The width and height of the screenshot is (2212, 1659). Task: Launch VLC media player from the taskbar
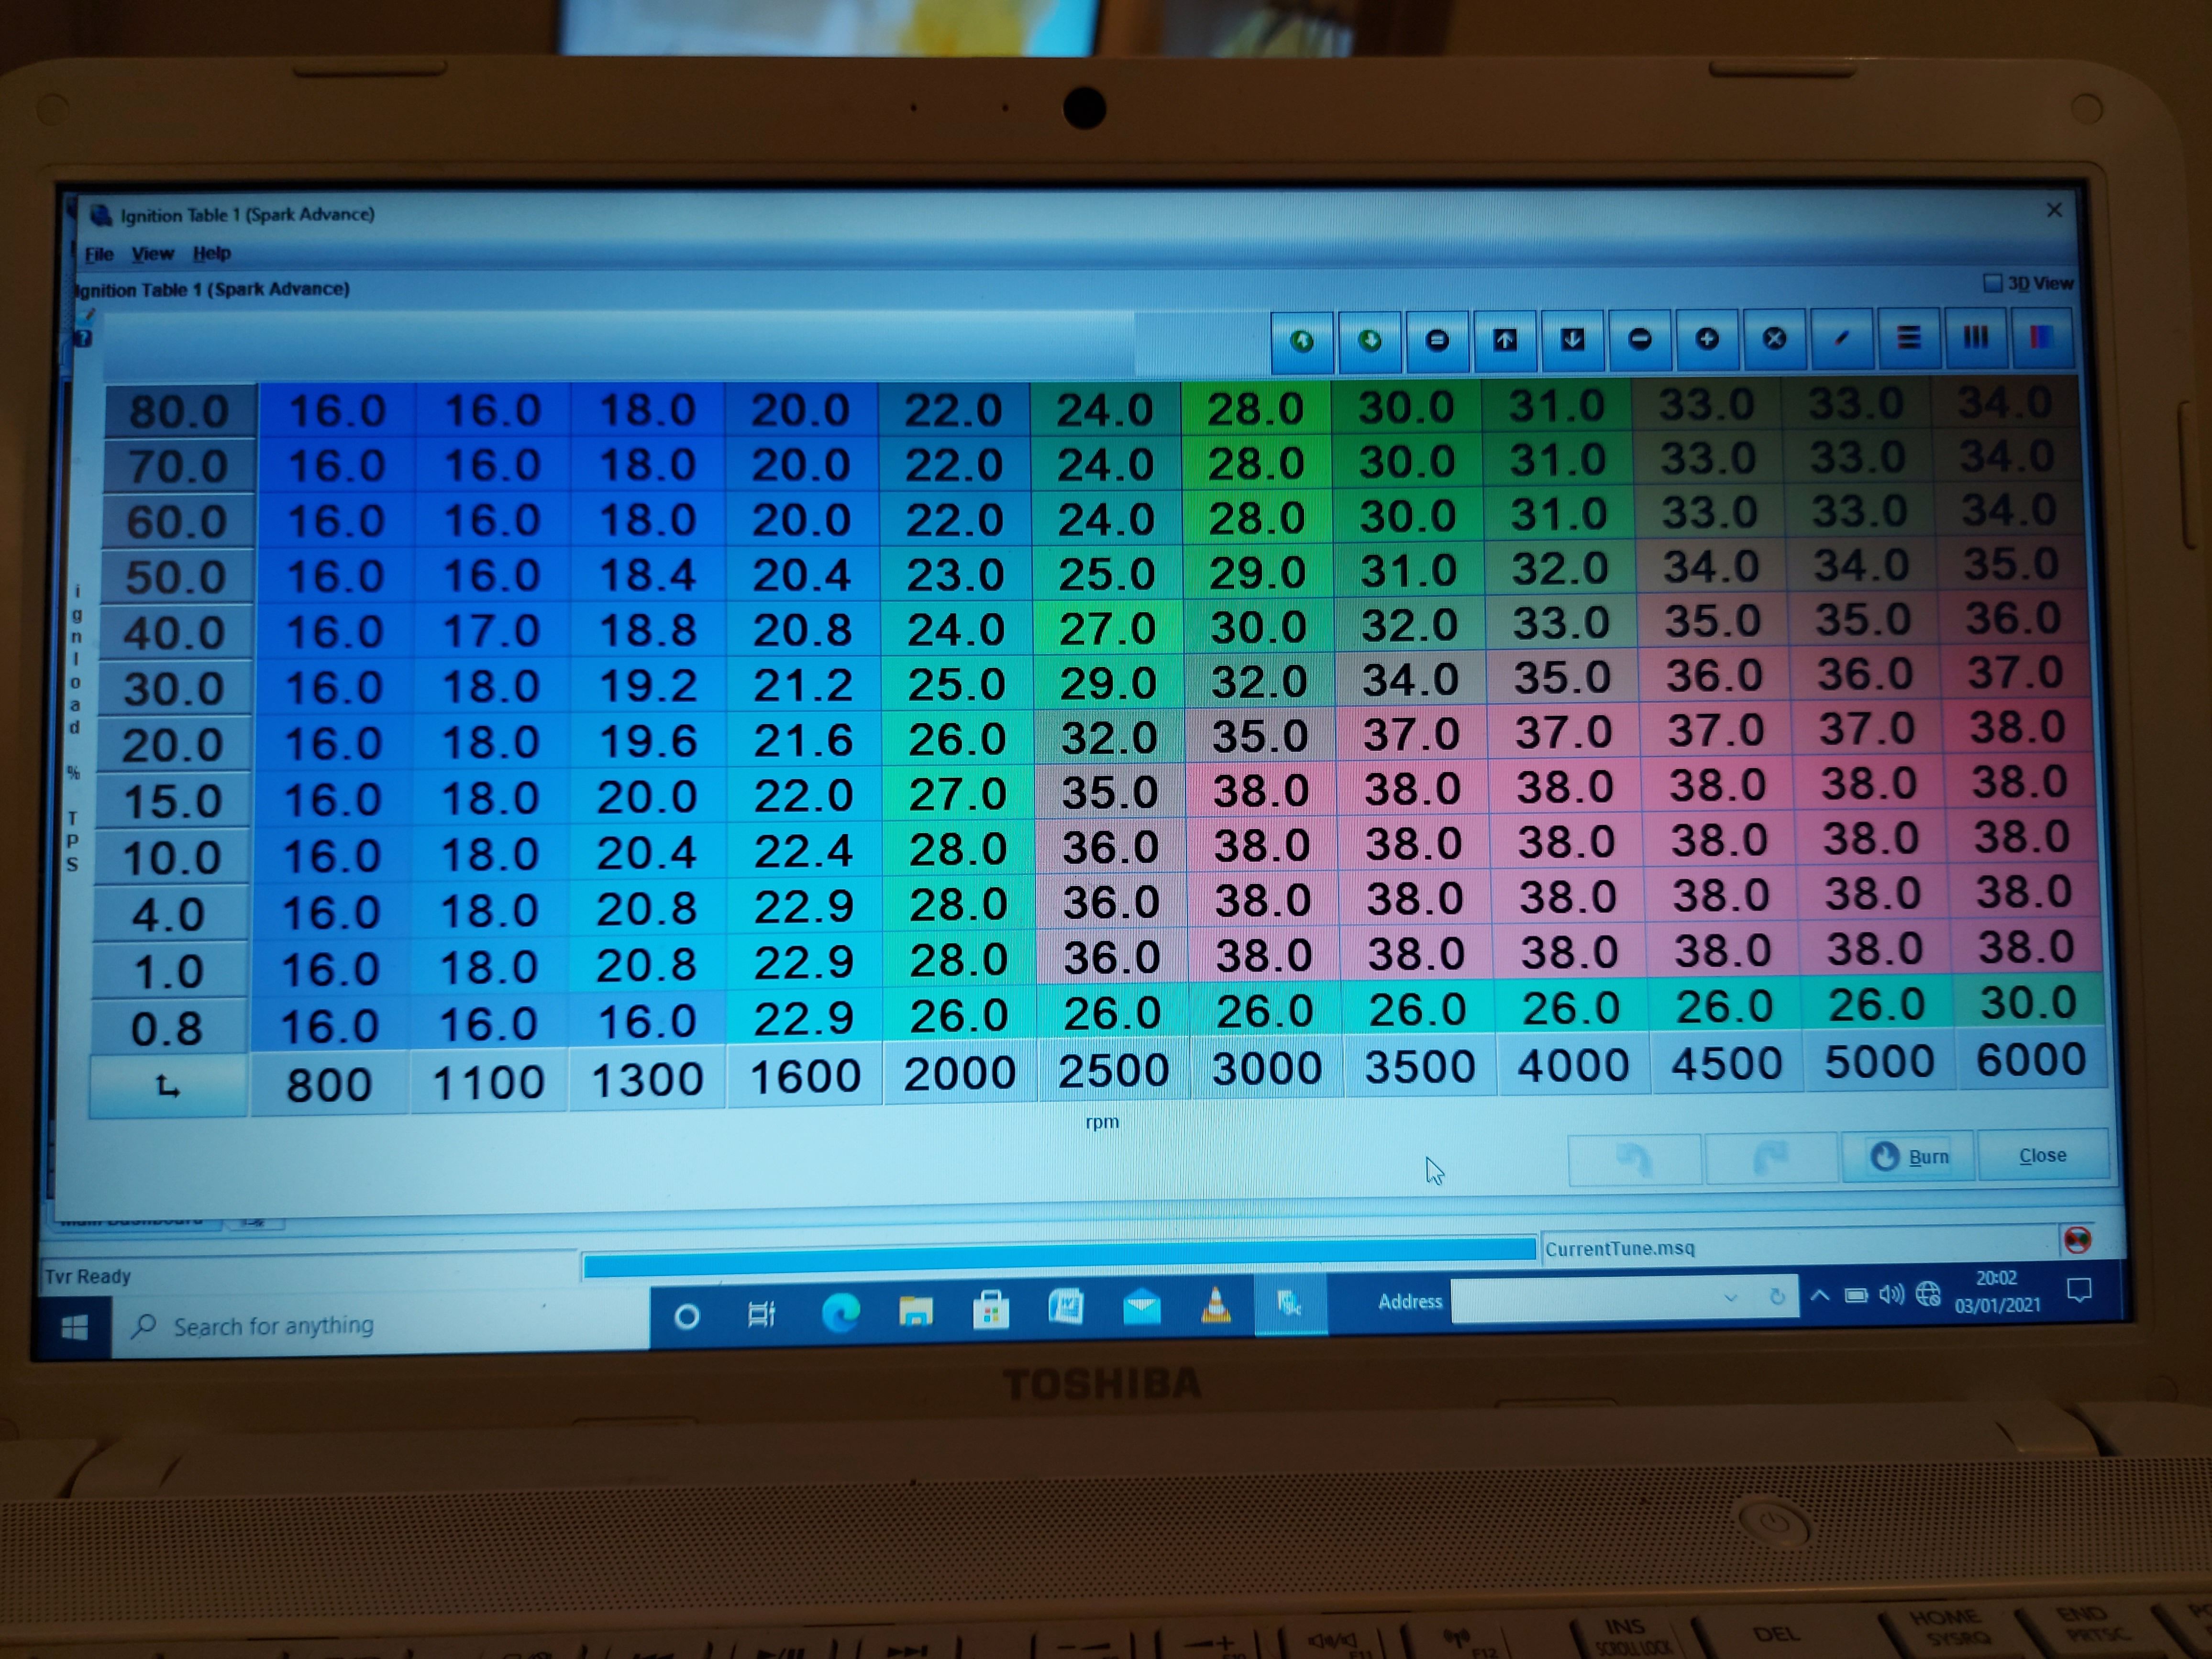point(1216,1305)
